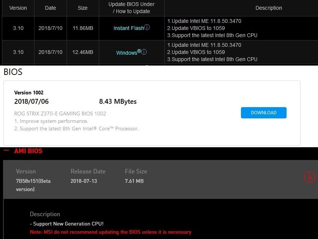
Task: Click the Description column header
Action: coord(269,8)
